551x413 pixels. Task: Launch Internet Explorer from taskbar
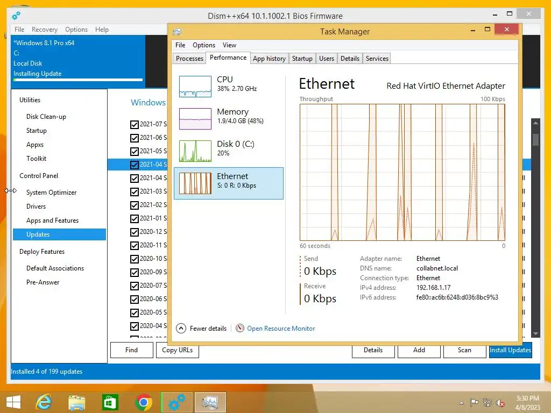point(44,402)
